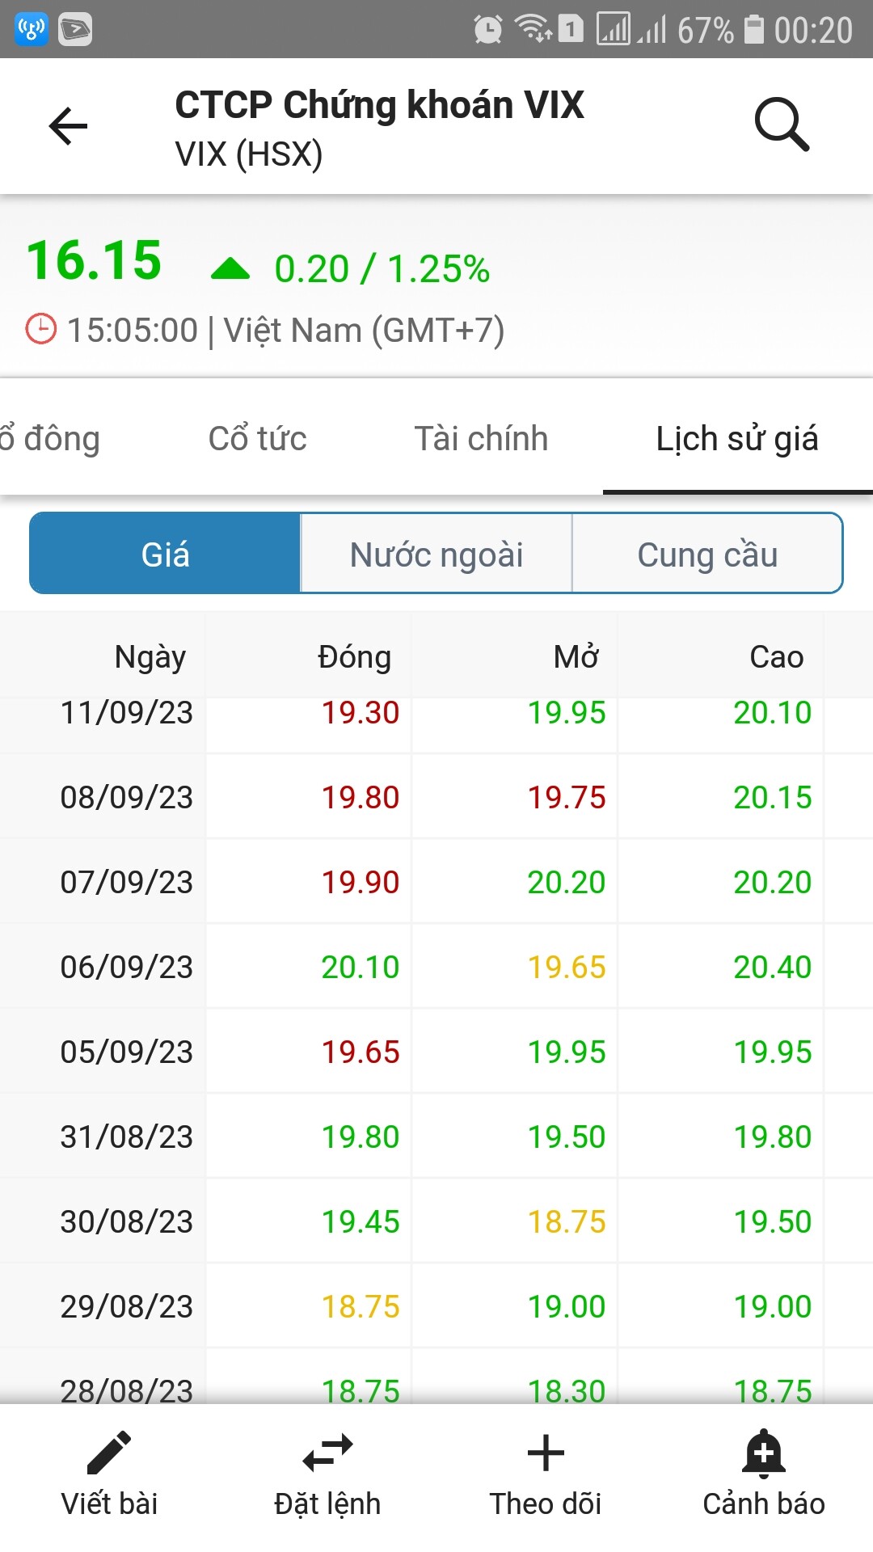Viewport: 873px width, 1552px height.
Task: Open the Tài chính tab
Action: [481, 439]
